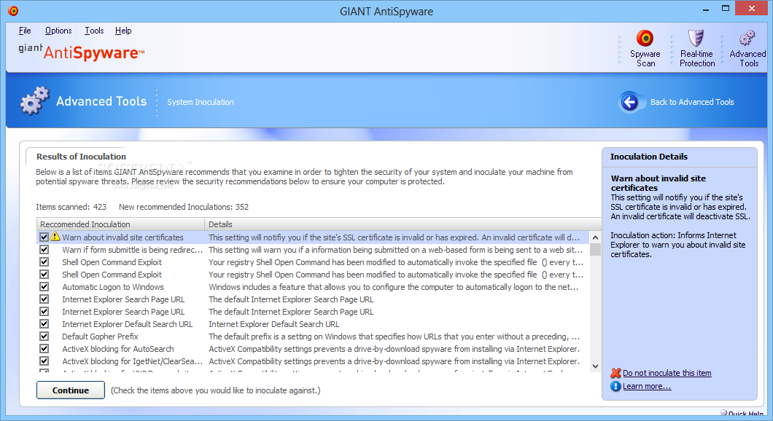
Task: Click Quick Help link
Action: pos(746,414)
